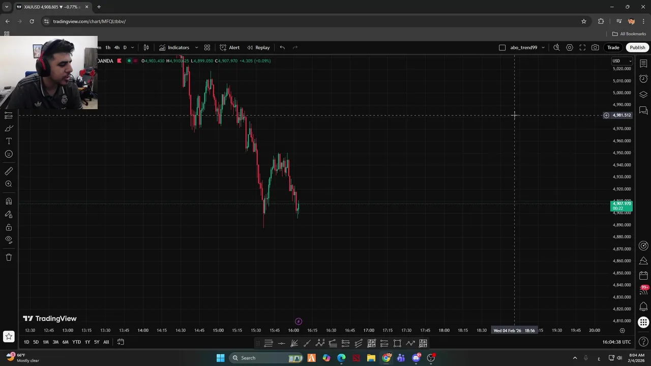The height and width of the screenshot is (366, 651).
Task: Click the 16:04:38 UTC timezone clock
Action: tap(616, 342)
